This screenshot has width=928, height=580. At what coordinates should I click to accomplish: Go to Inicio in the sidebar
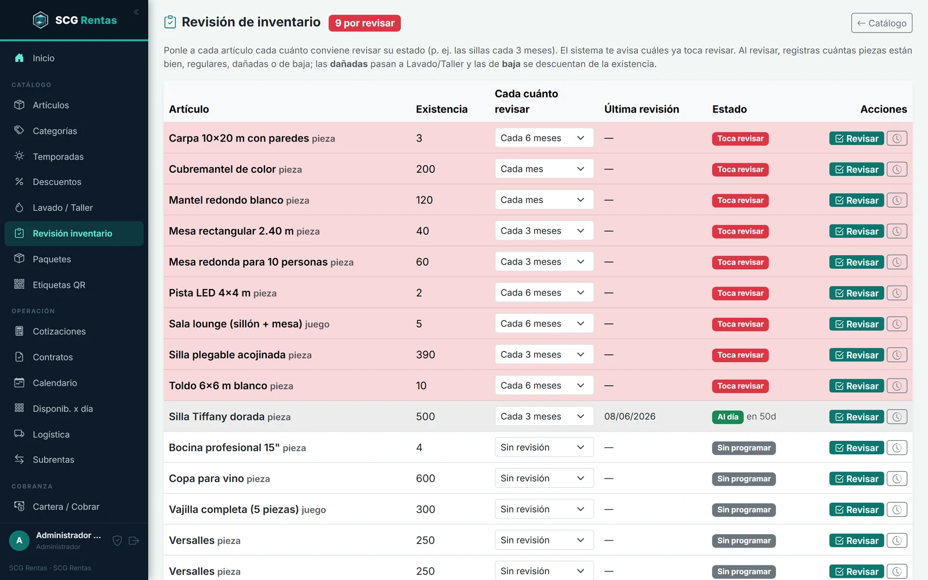click(x=74, y=58)
